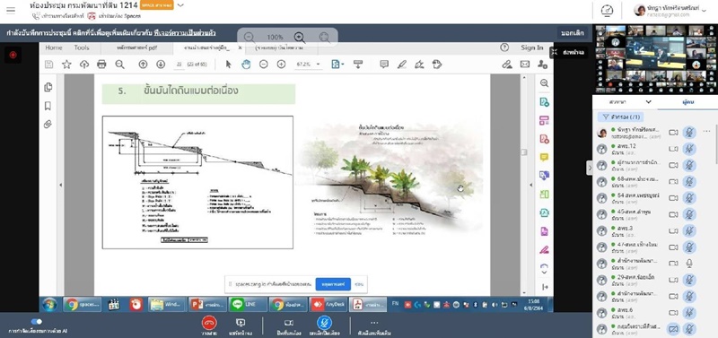Click the zoom in plus icon

281,65
